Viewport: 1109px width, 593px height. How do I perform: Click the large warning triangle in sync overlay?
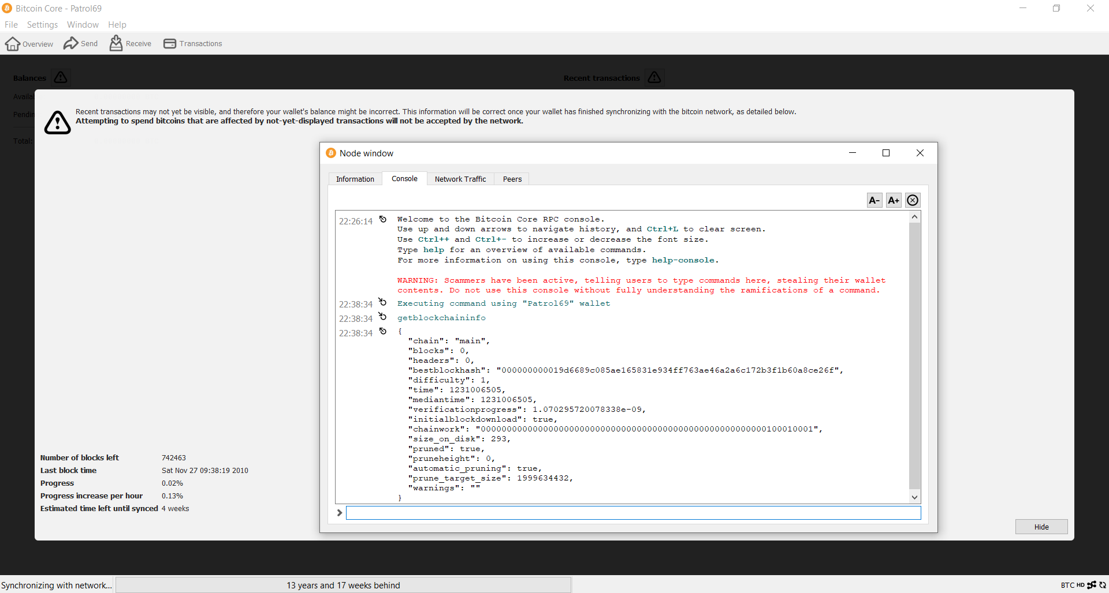pos(58,122)
